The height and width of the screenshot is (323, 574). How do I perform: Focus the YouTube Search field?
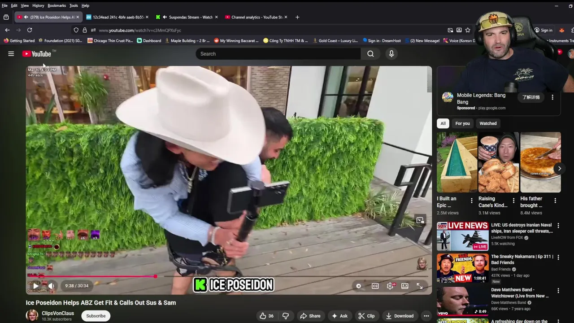(278, 54)
